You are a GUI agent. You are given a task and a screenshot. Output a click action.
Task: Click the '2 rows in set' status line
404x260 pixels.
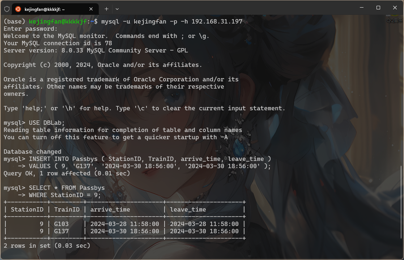pos(47,246)
